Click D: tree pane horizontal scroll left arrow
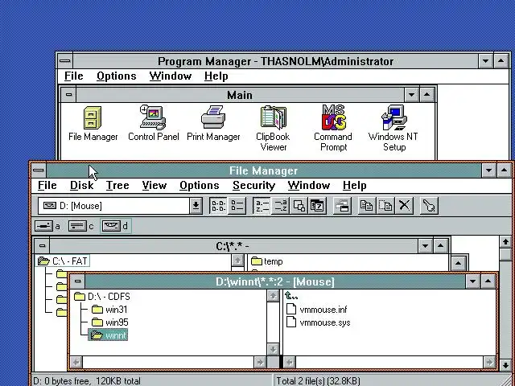This screenshot has width=515, height=386. point(76,362)
